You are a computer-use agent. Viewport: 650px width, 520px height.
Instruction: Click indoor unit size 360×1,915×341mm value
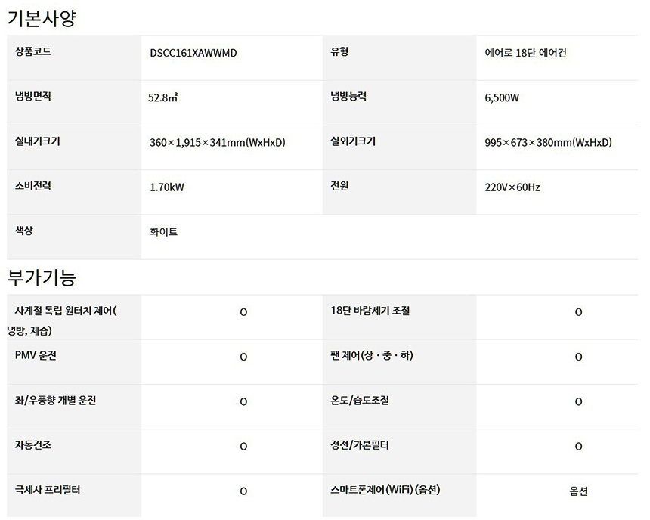pos(217,143)
